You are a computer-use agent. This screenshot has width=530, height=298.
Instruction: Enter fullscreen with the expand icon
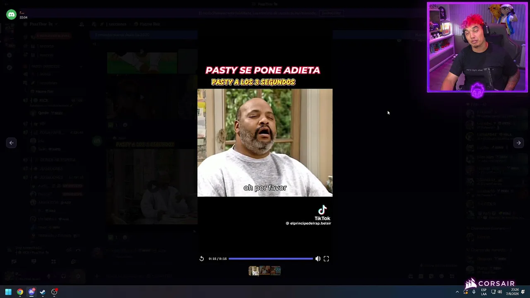(326, 259)
